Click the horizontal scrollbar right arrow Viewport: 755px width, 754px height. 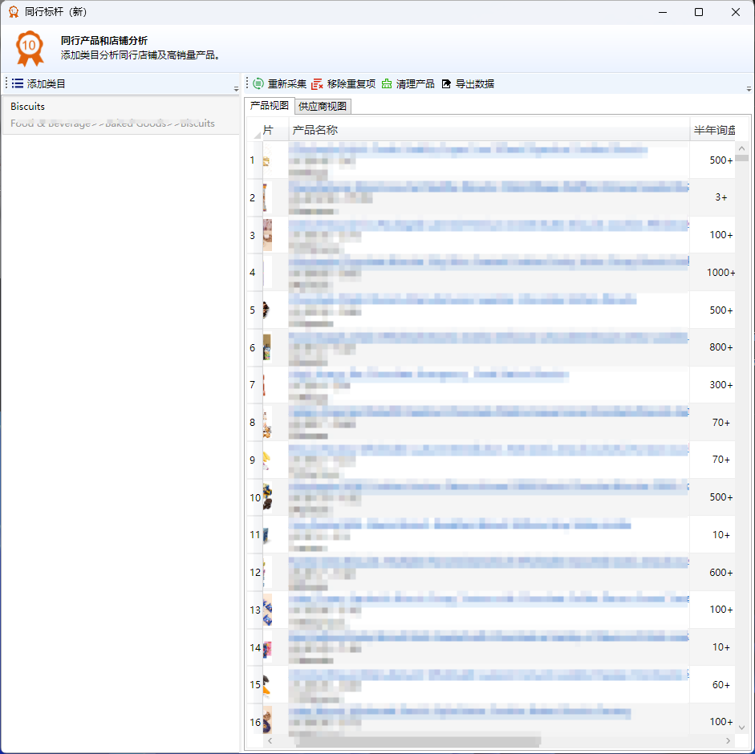coord(728,741)
